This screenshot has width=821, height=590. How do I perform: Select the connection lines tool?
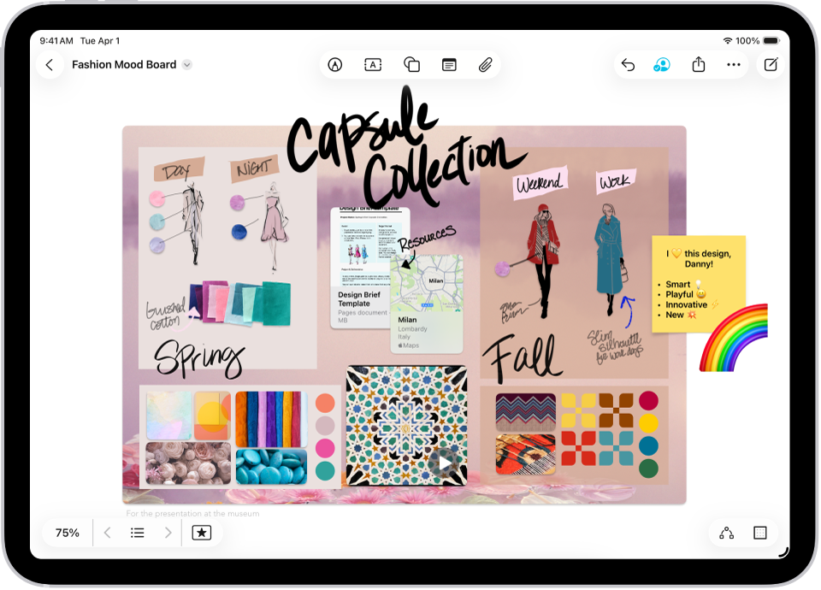tap(727, 532)
